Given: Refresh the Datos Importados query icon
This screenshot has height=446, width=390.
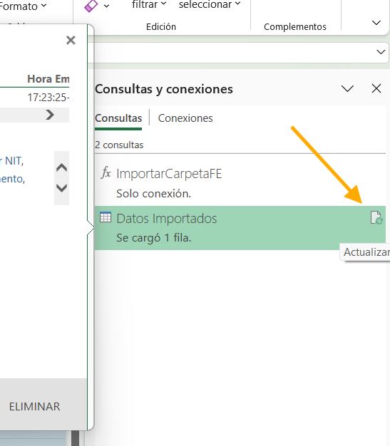Looking at the screenshot, I should 376,218.
